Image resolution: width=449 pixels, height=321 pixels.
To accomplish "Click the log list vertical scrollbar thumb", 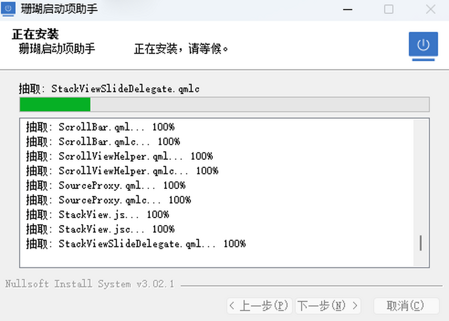I will (x=421, y=243).
